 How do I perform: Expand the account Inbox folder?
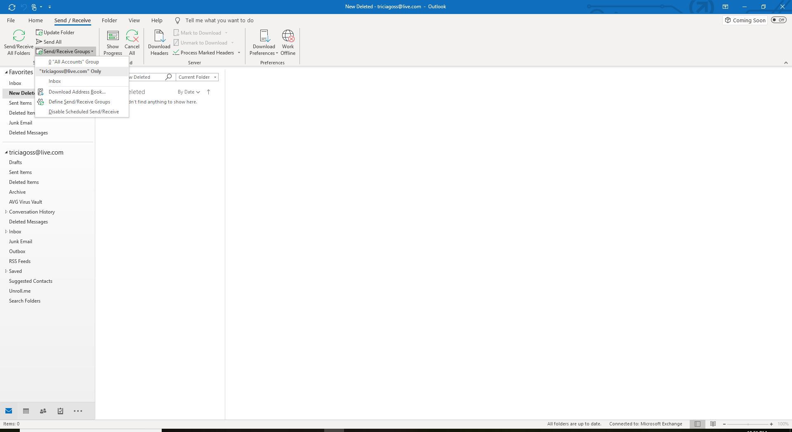[6, 232]
